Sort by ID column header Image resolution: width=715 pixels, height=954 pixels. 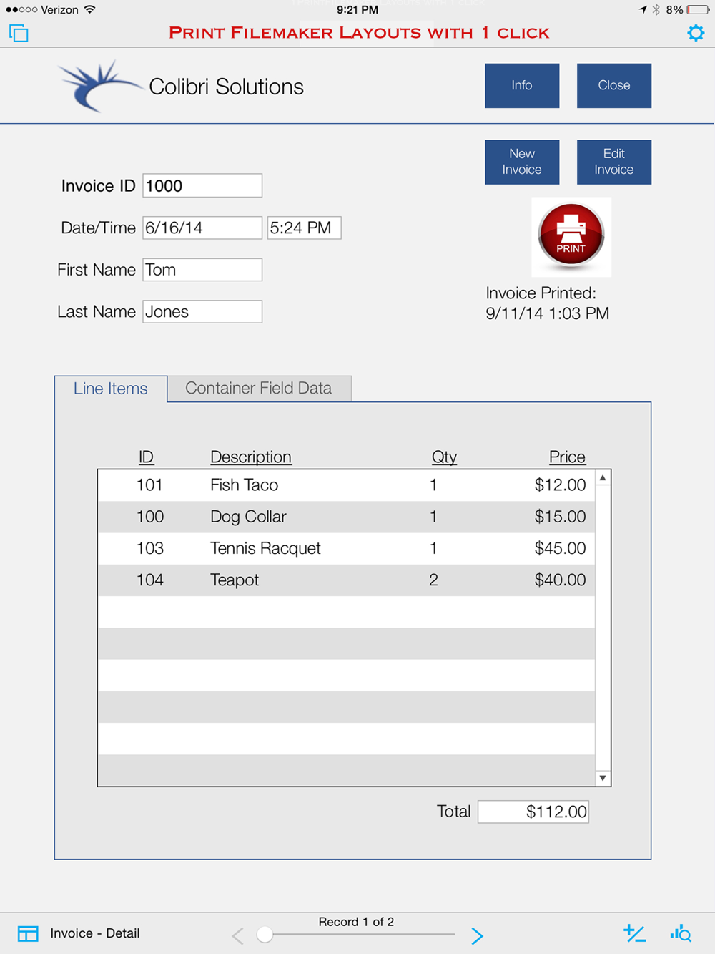click(146, 457)
